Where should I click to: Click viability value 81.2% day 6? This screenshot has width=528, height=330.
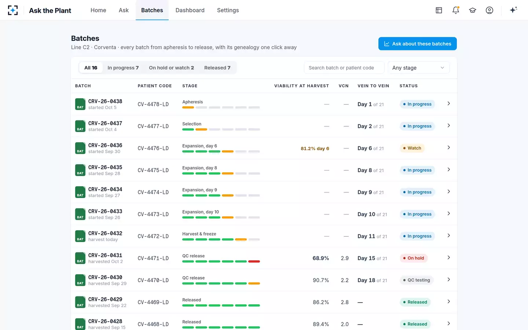point(315,148)
